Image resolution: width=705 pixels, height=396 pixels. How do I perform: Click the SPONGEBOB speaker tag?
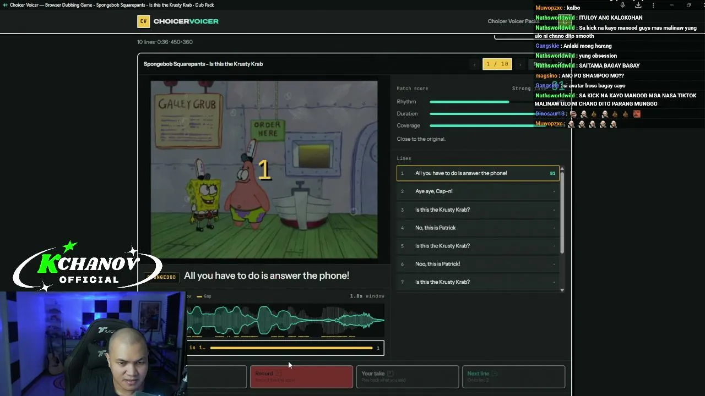point(162,277)
